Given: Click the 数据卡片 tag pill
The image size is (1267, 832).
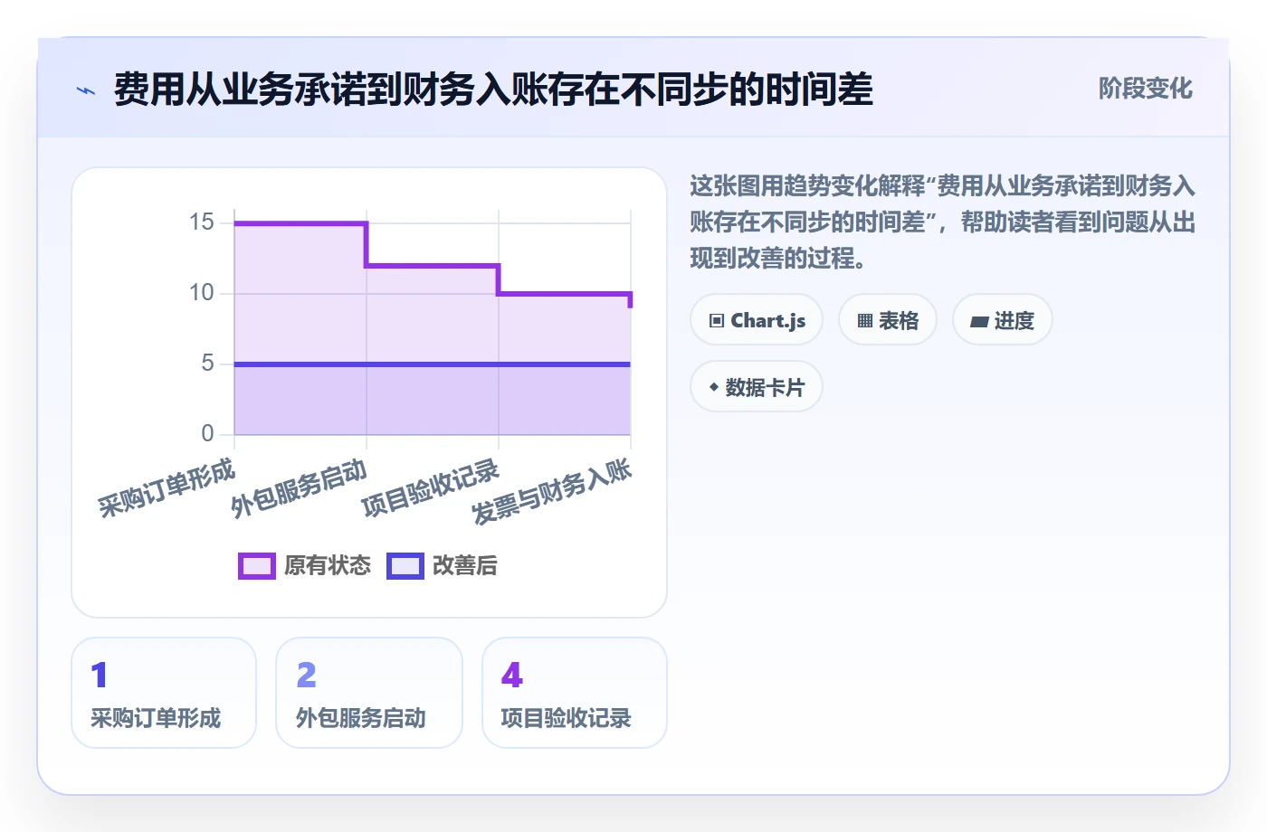Looking at the screenshot, I should coord(757,387).
